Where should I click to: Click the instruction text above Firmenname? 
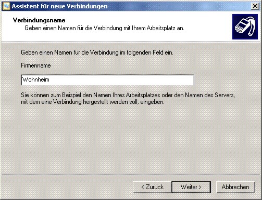click(97, 52)
